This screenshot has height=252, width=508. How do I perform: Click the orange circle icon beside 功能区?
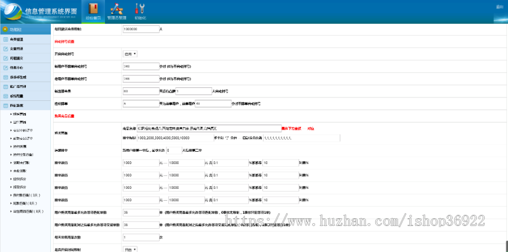click(5, 29)
